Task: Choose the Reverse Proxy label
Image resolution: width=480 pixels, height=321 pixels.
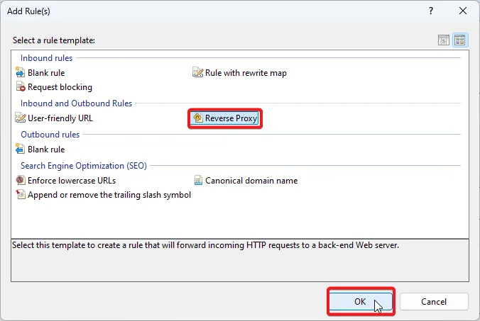Action: click(x=230, y=118)
